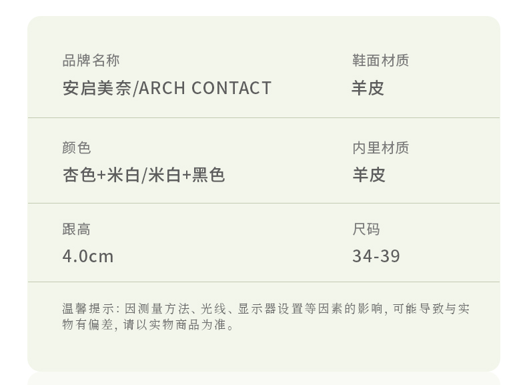Click the 尺码 label
This screenshot has width=527, height=385.
366,230
